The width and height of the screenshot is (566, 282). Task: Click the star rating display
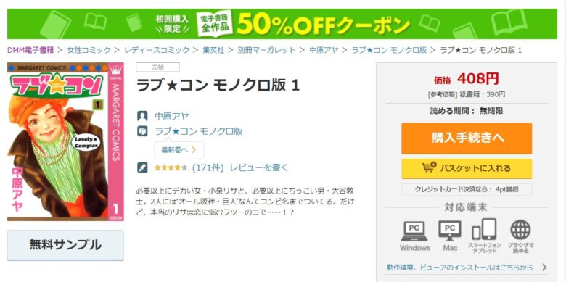pyautogui.click(x=171, y=167)
